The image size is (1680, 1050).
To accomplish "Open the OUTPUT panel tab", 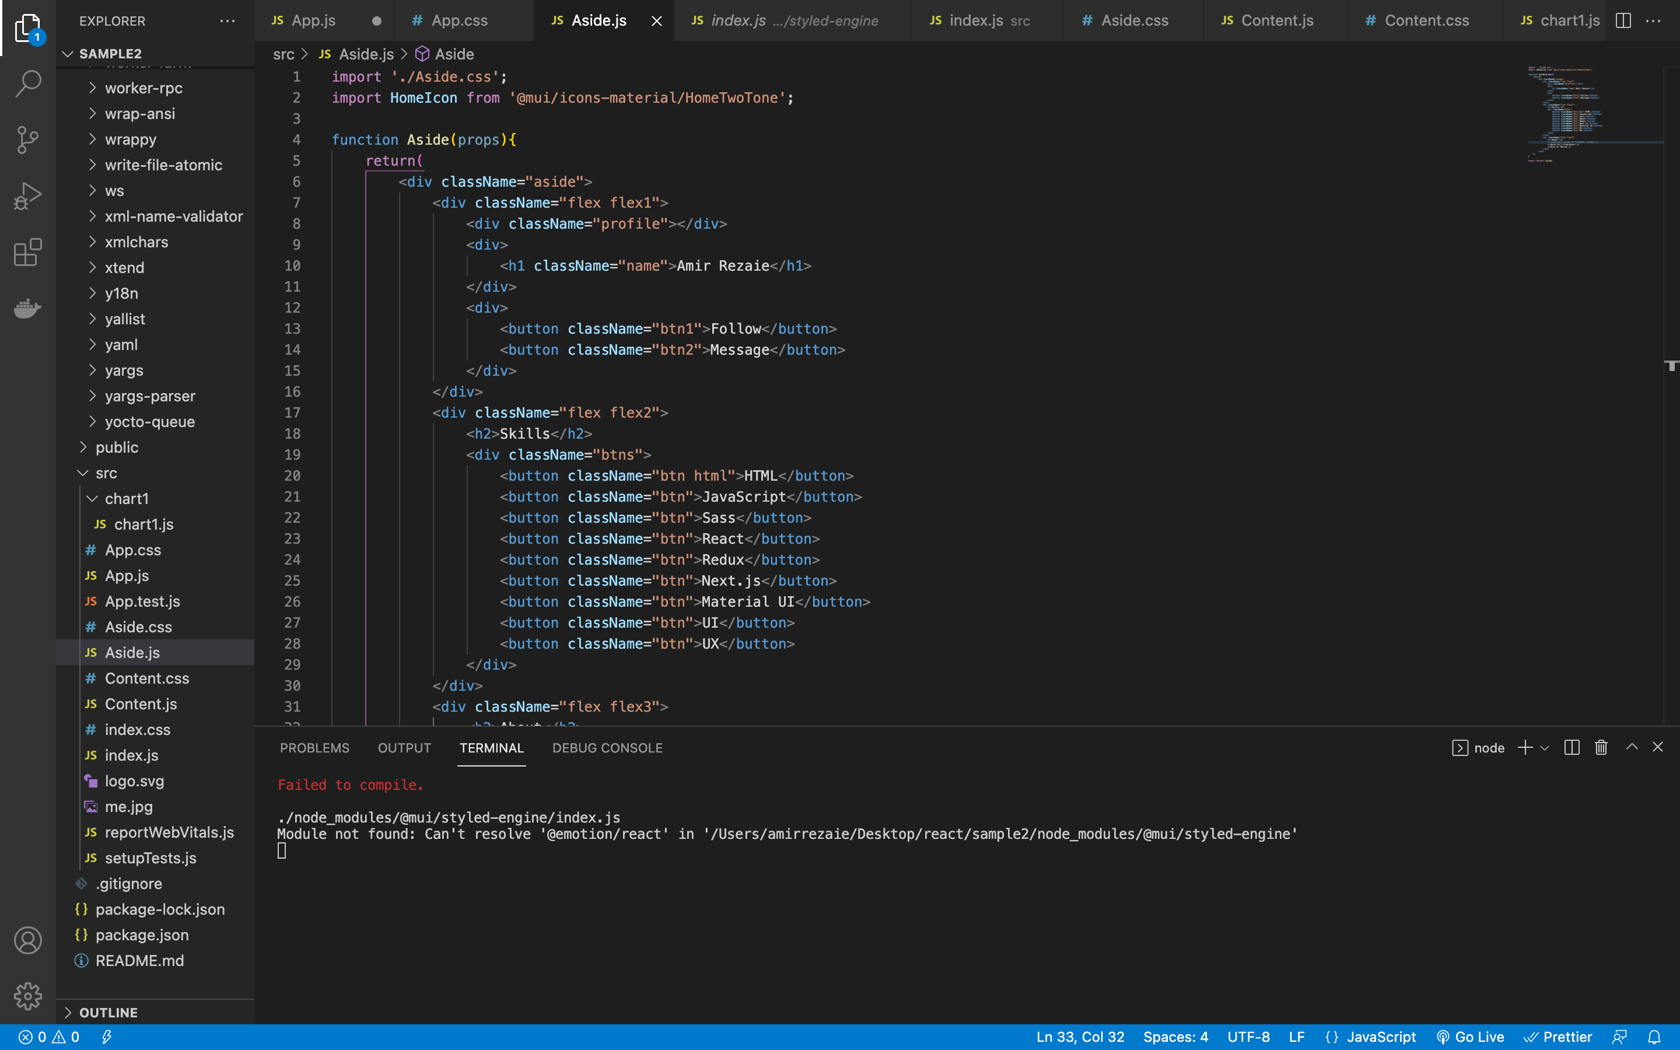I will (404, 748).
